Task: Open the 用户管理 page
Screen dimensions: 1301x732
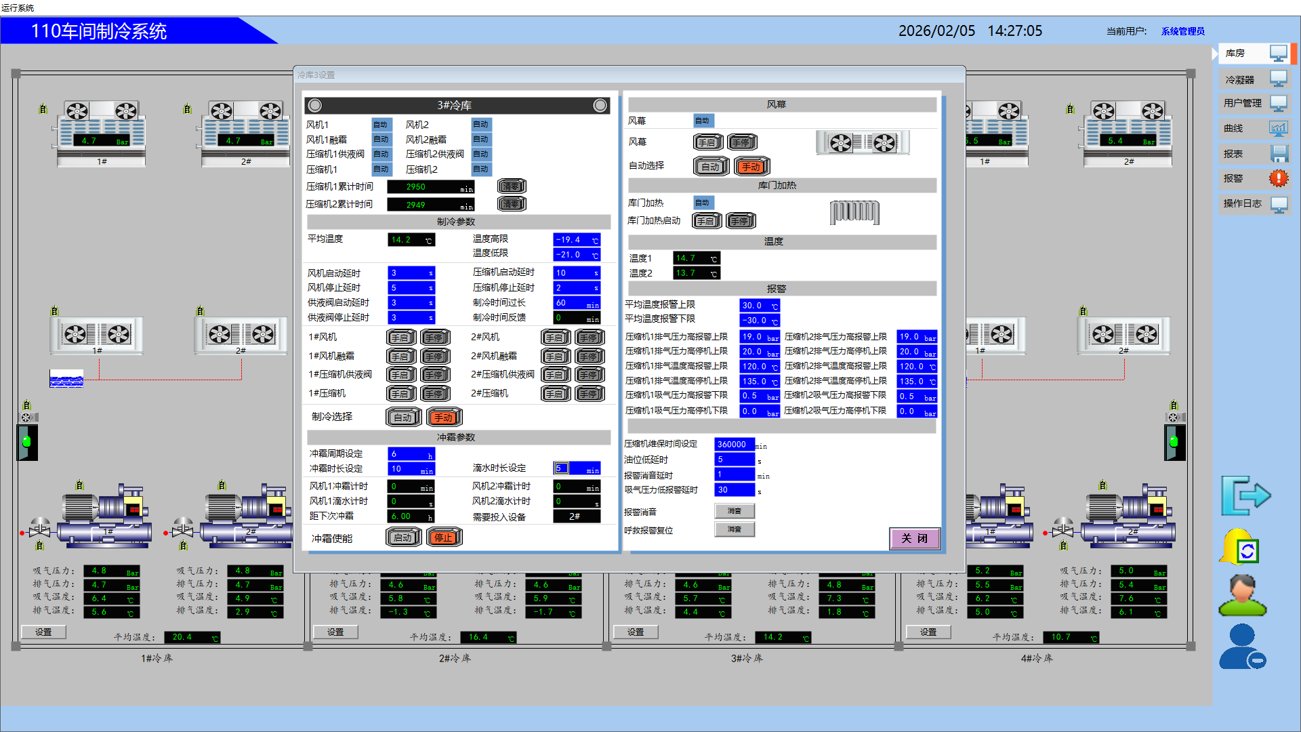Action: point(1255,103)
